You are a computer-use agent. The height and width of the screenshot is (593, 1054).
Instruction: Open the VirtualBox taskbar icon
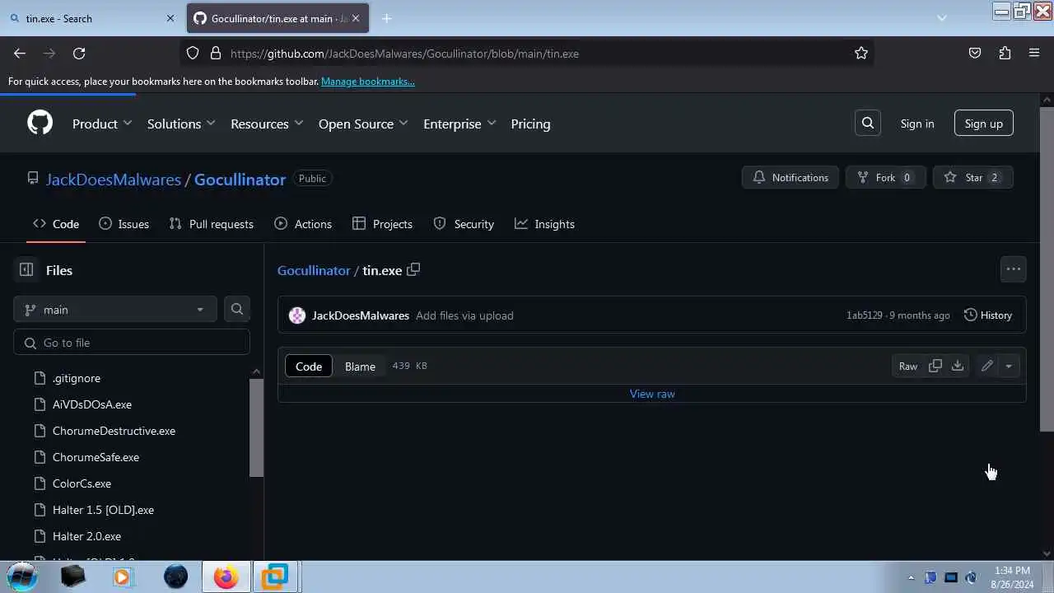275,577
